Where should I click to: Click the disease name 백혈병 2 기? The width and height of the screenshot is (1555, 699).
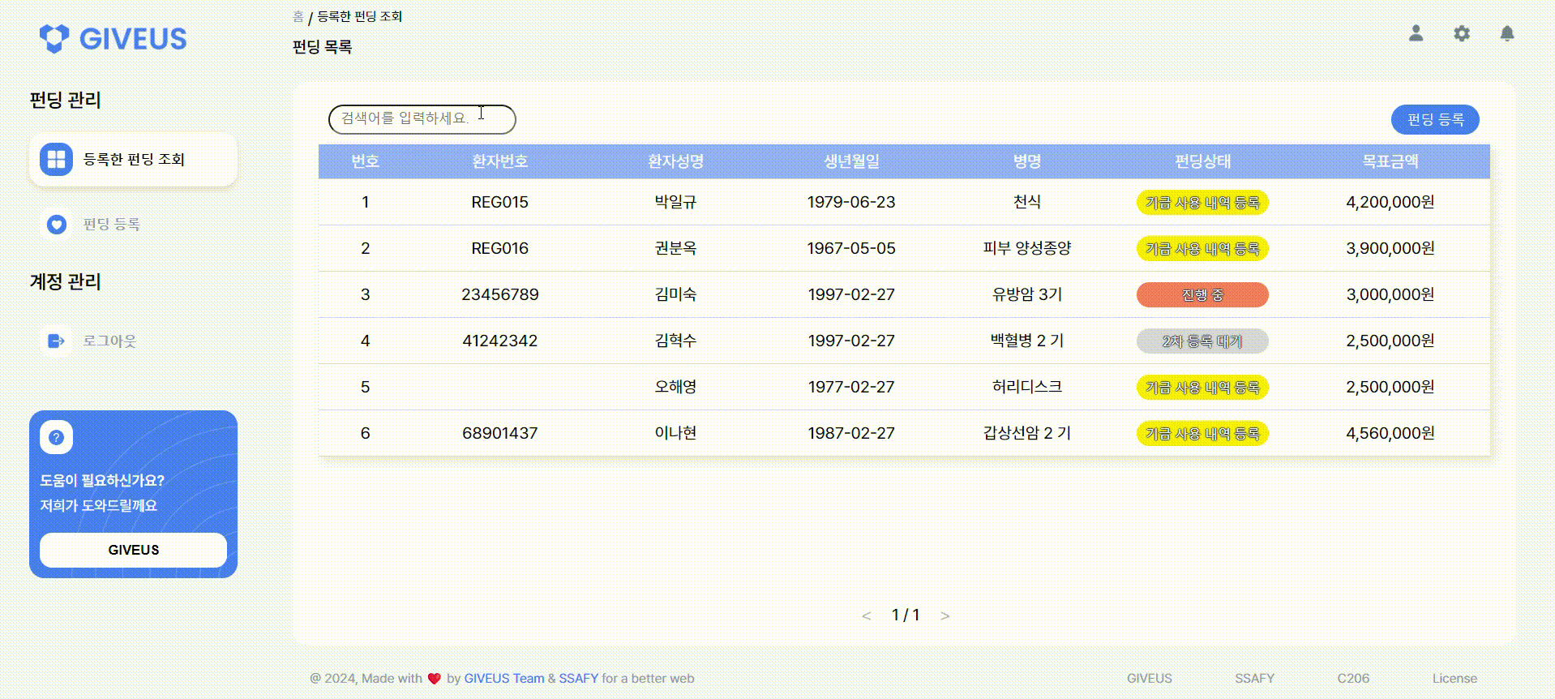click(1026, 341)
